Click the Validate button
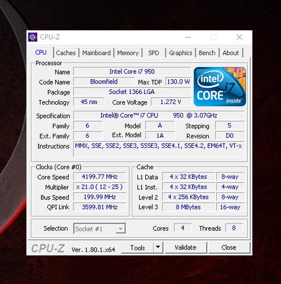The height and width of the screenshot is (284, 281). [x=186, y=248]
